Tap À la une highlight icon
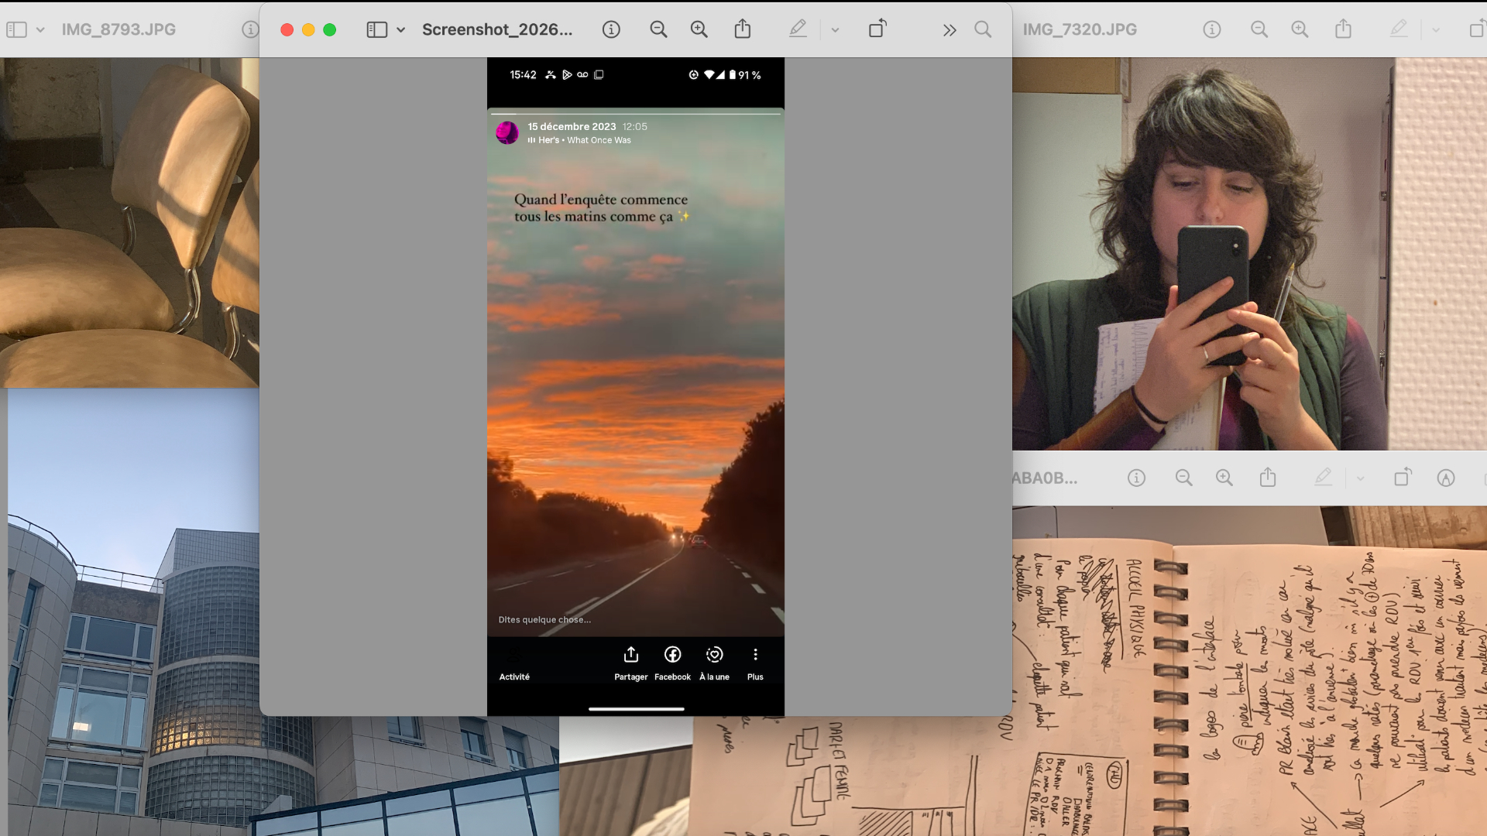This screenshot has width=1487, height=836. point(714,663)
